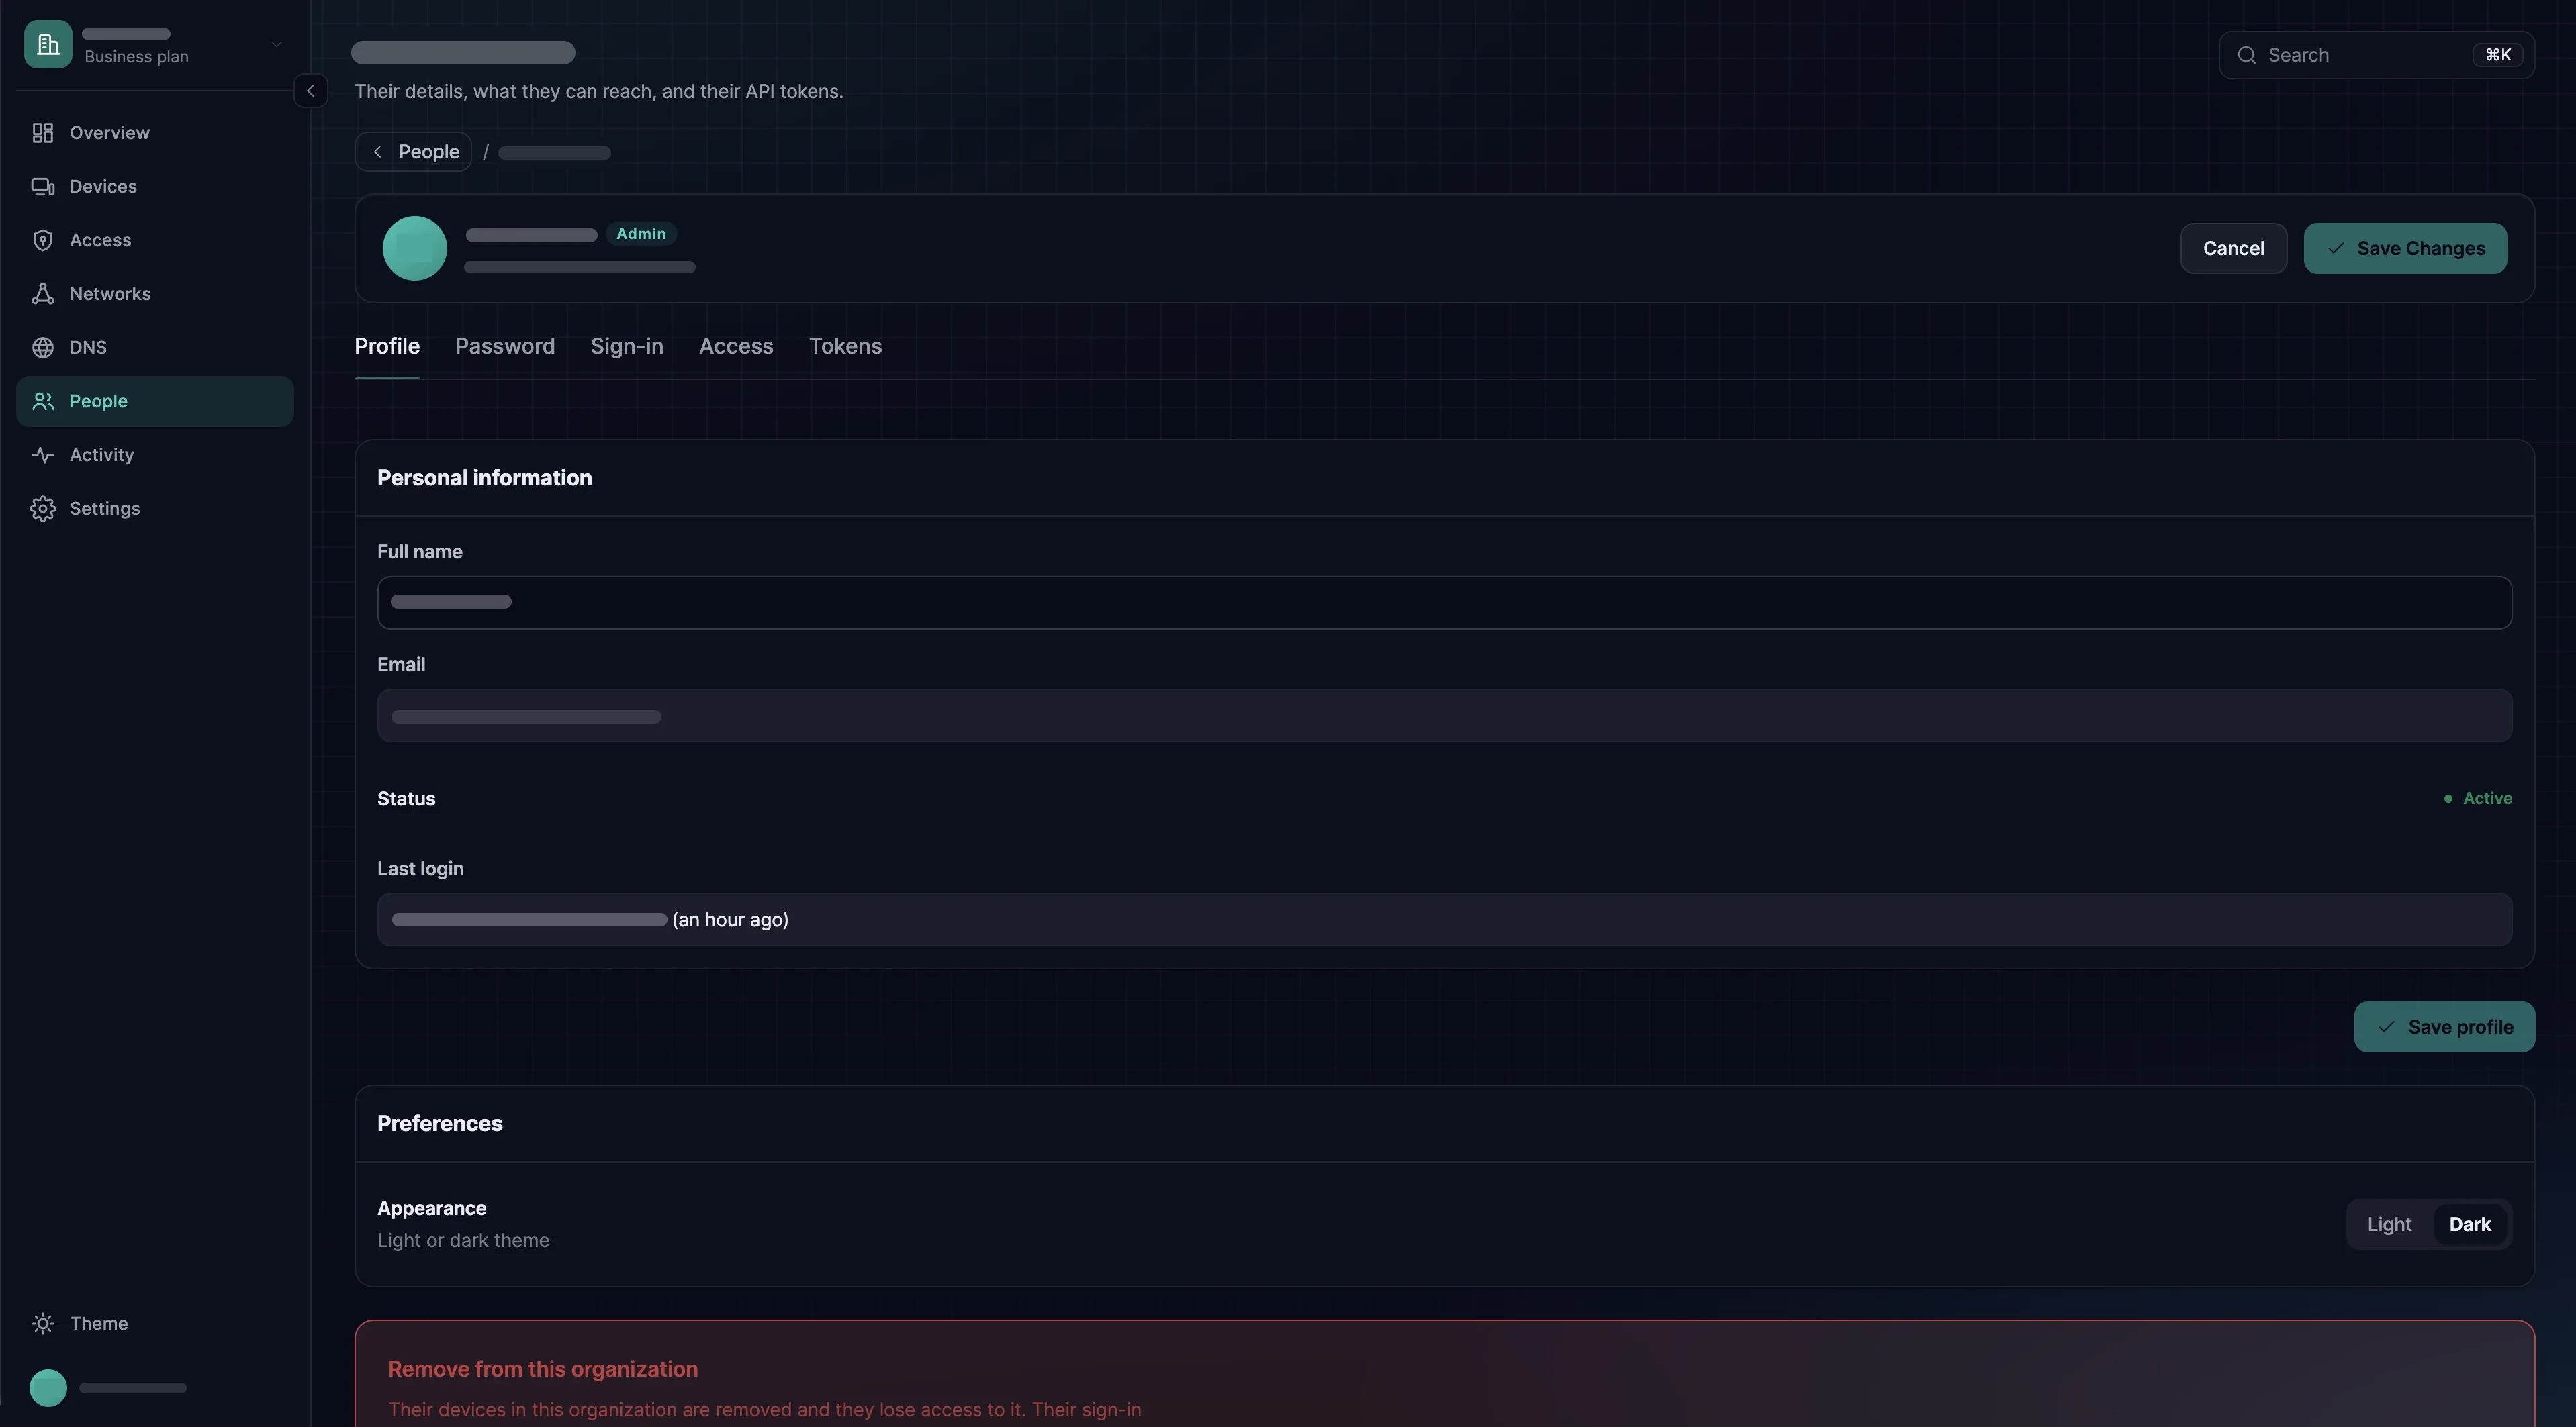Switch to the Password tab
Image resolution: width=2576 pixels, height=1427 pixels.
[x=504, y=347]
